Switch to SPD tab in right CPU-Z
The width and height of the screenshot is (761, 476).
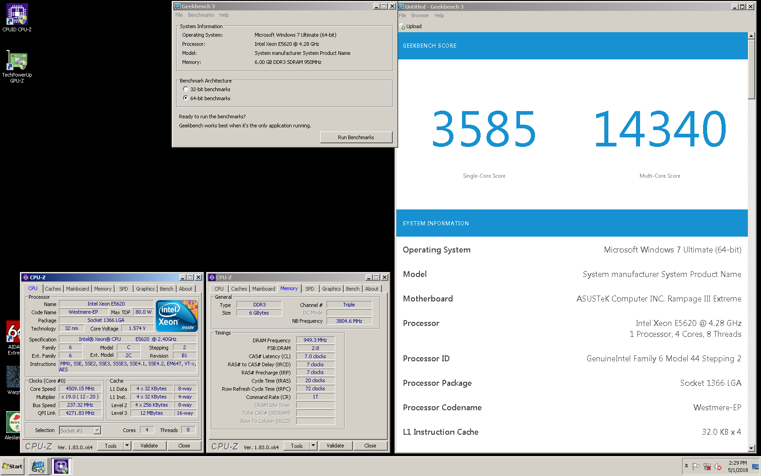point(310,289)
